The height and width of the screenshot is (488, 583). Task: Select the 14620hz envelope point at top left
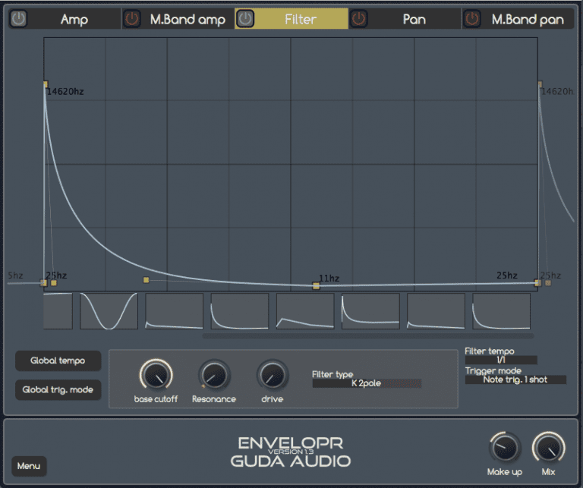coord(46,84)
